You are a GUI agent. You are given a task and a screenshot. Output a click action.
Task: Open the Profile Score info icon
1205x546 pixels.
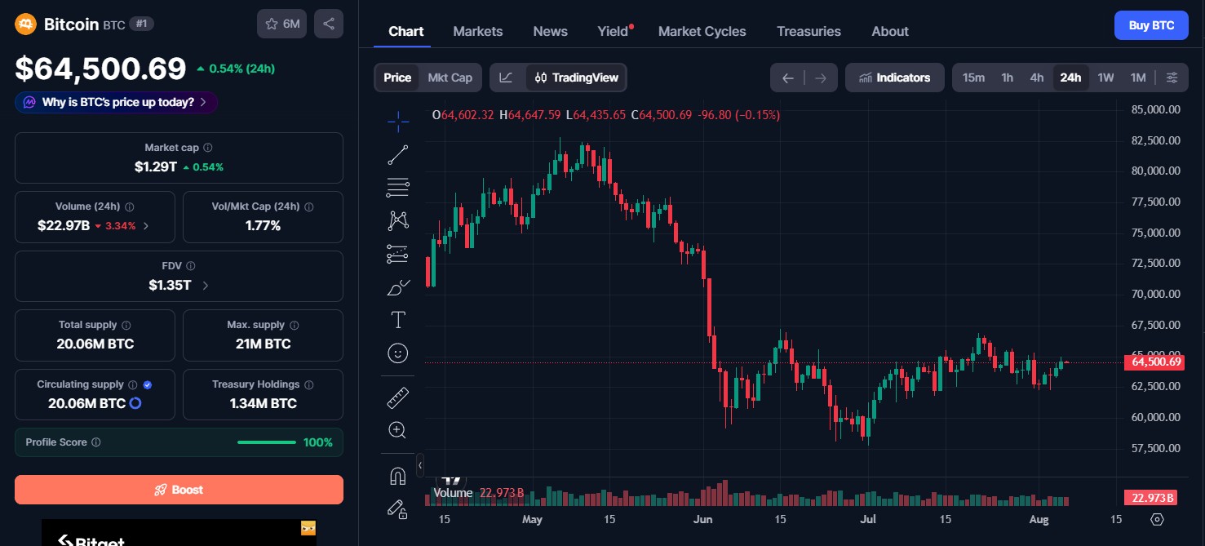pos(96,442)
